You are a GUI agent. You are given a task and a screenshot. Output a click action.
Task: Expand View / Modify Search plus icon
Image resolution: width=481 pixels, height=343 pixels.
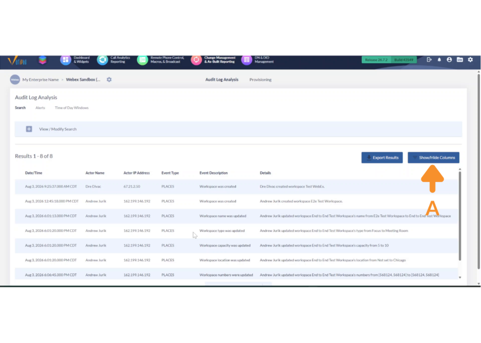point(29,129)
